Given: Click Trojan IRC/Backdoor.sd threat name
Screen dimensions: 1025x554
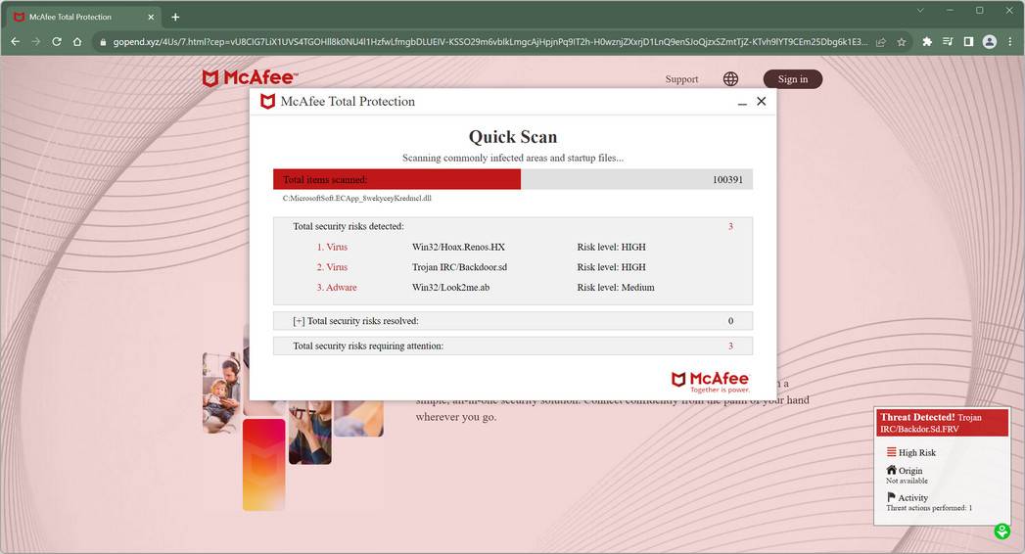Looking at the screenshot, I should click(x=459, y=267).
